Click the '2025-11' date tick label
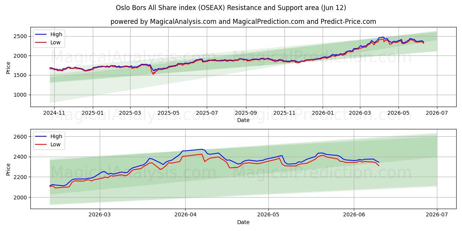This screenshot has width=462, height=231. [285, 113]
